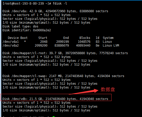142x117 pixels.
Task: Click the System column header
Action: 108,38
